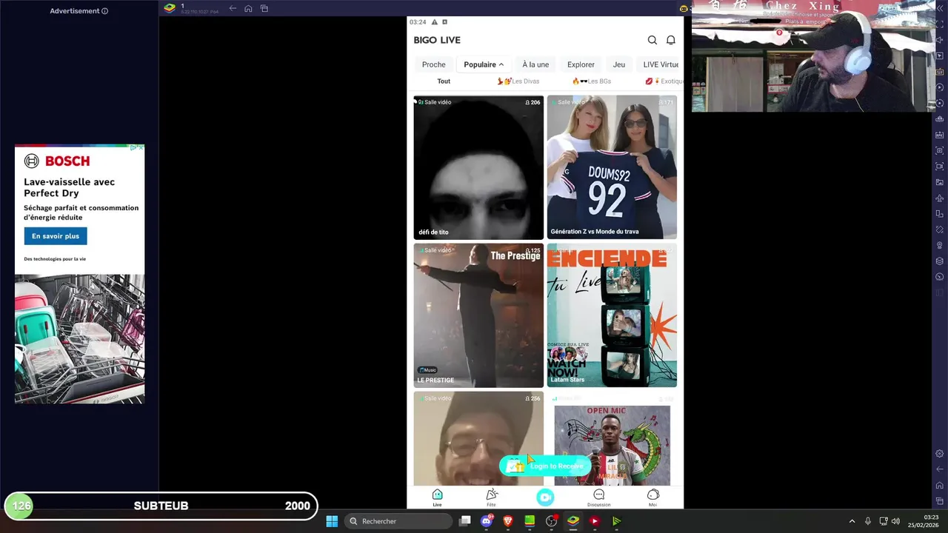Image resolution: width=948 pixels, height=533 pixels.
Task: Click back arrow in BlueStacks side toolbar
Action: (x=939, y=469)
